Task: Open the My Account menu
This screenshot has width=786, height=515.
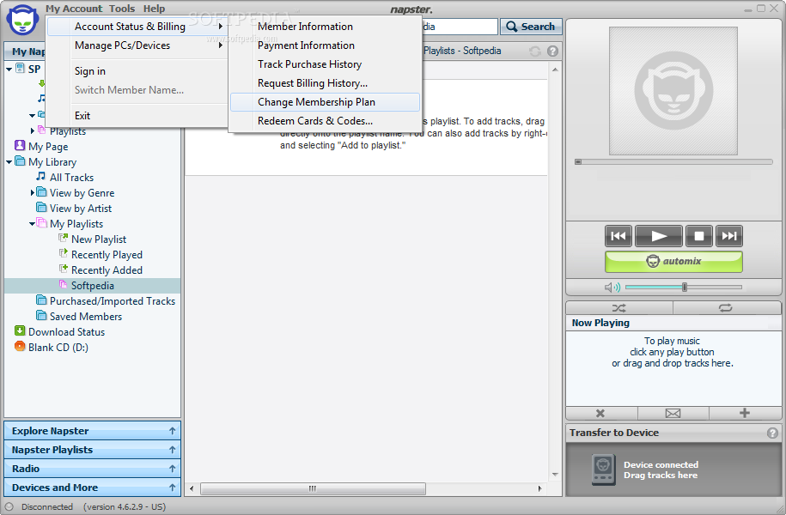Action: pyautogui.click(x=74, y=9)
